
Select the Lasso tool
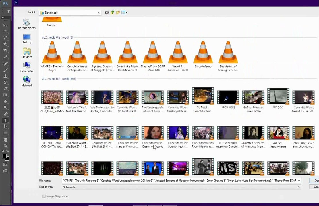(5, 38)
